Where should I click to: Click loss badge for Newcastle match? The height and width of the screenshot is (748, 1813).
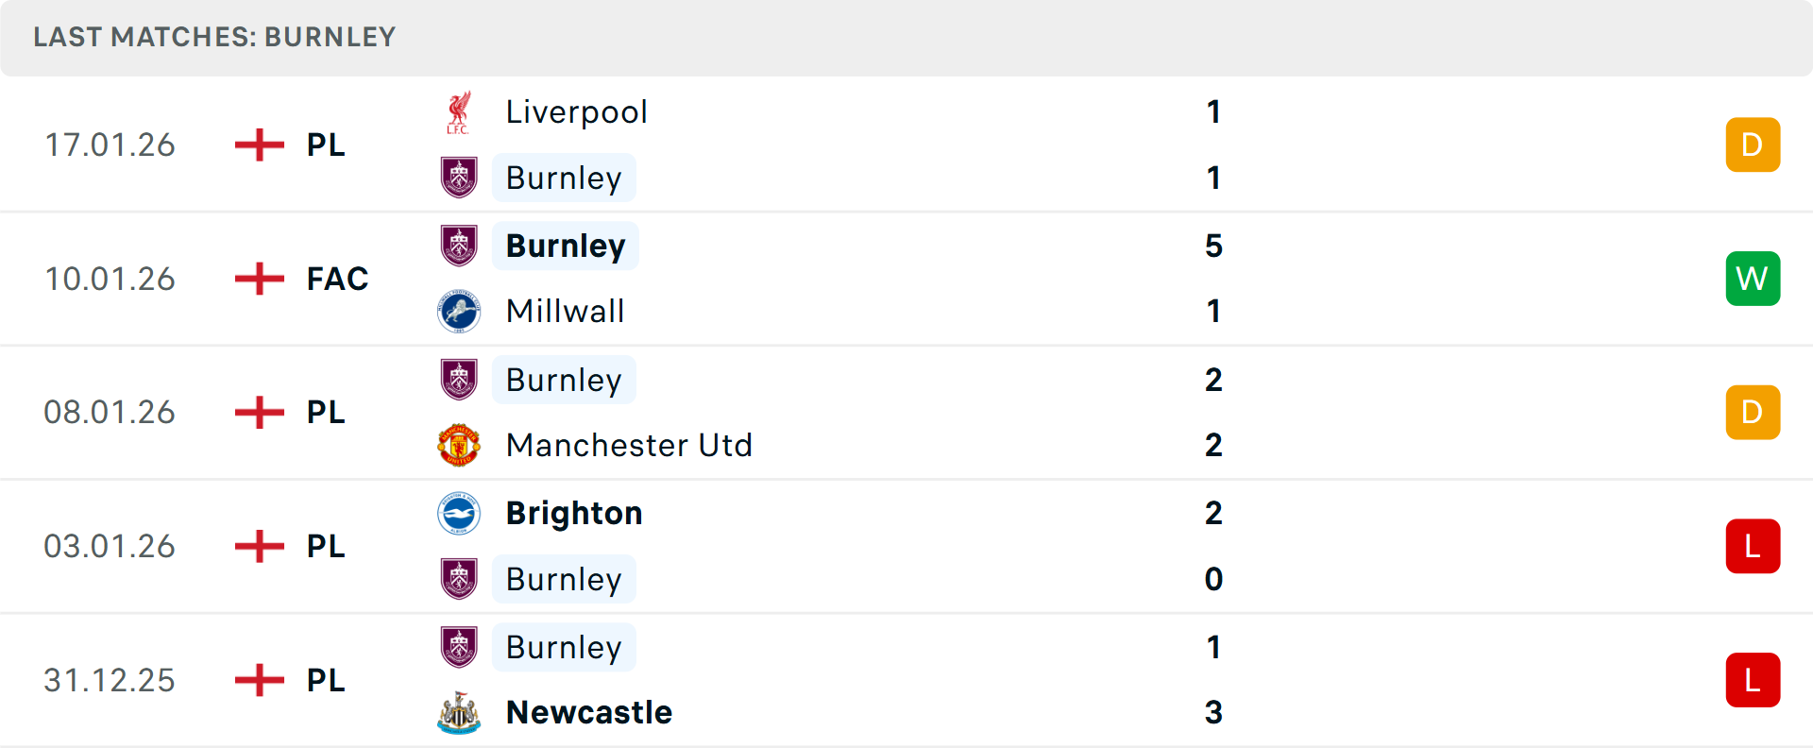[x=1753, y=680]
